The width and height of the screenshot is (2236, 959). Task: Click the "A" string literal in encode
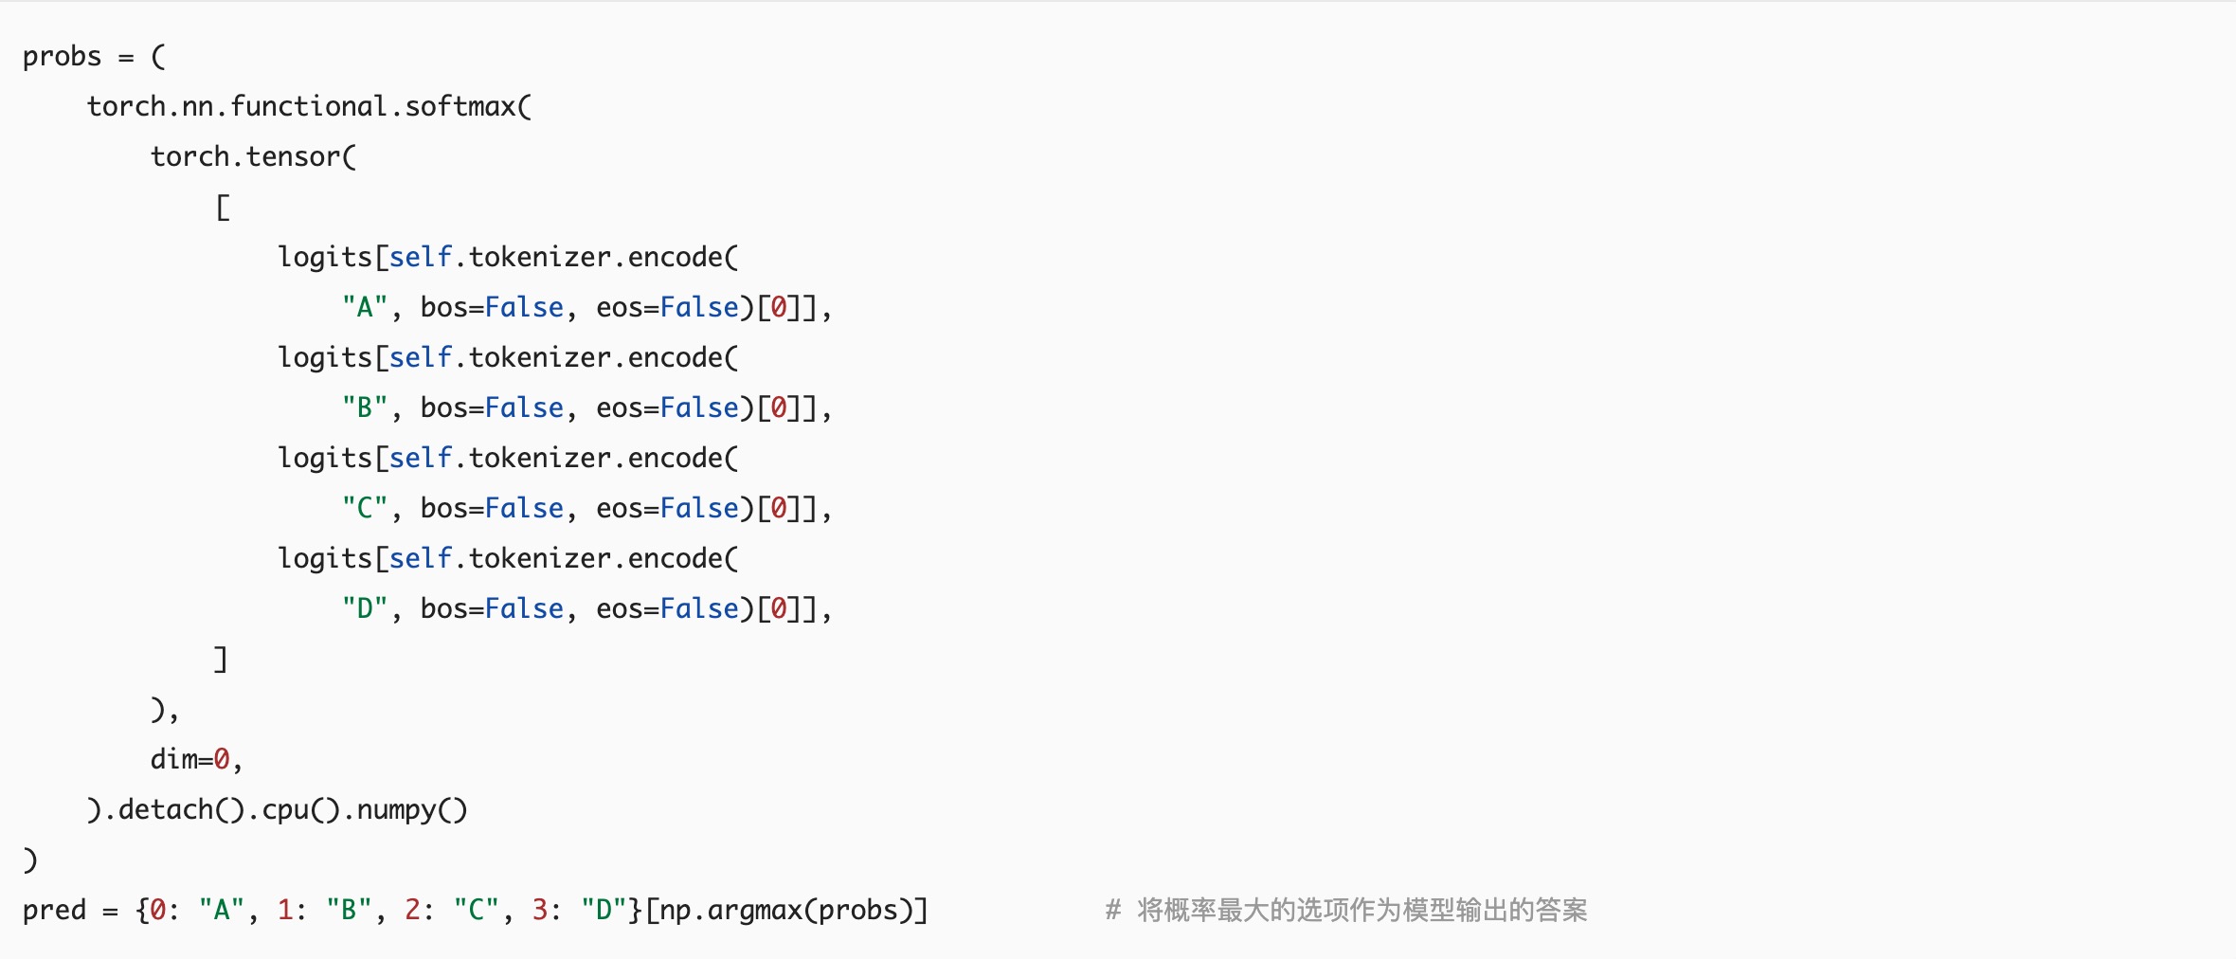(x=365, y=307)
